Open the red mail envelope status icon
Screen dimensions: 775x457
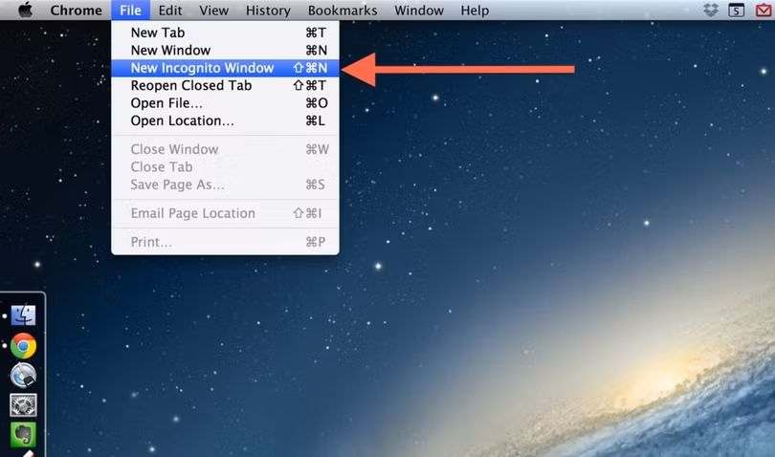click(764, 10)
